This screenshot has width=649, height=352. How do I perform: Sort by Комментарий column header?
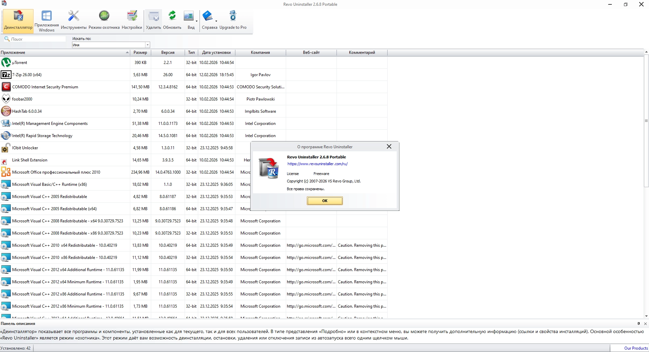coord(362,52)
